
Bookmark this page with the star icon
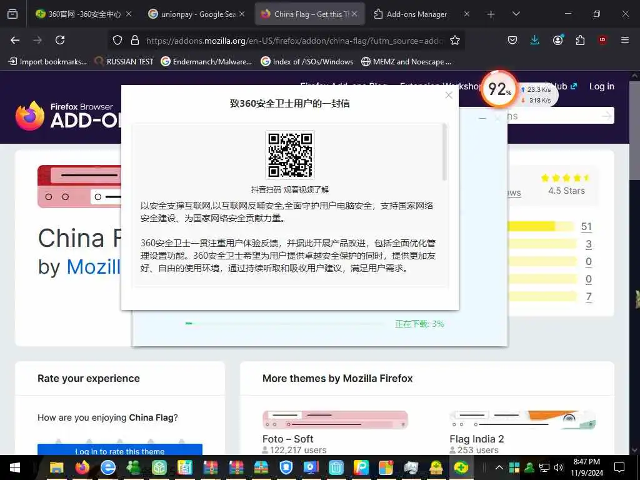click(455, 40)
